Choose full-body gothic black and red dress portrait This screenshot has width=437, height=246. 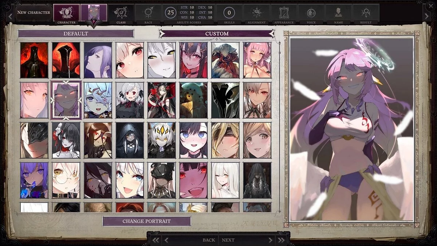(162, 100)
